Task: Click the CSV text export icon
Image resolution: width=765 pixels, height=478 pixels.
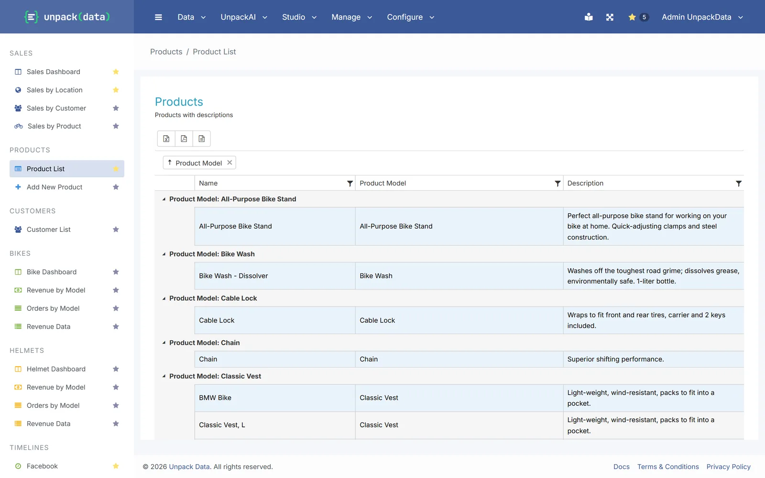Action: pos(202,139)
